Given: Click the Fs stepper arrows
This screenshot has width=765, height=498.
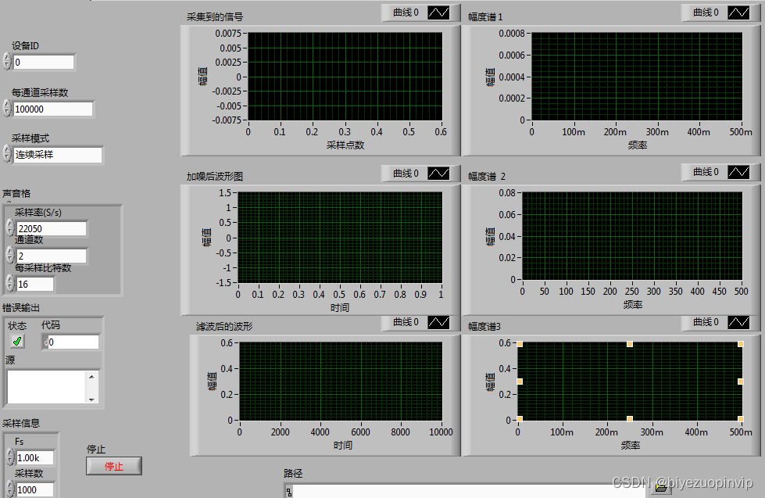Looking at the screenshot, I should (x=10, y=457).
